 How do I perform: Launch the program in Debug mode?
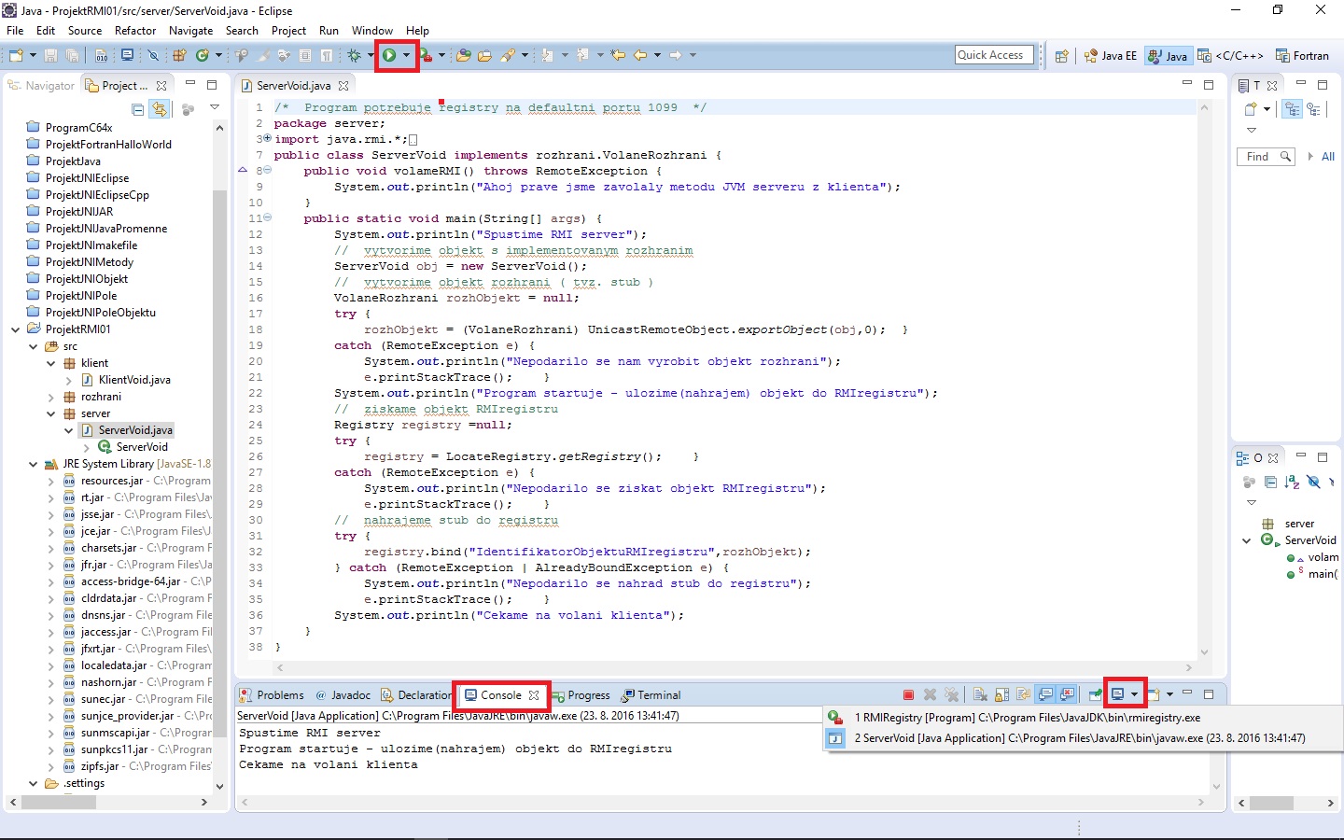(355, 55)
